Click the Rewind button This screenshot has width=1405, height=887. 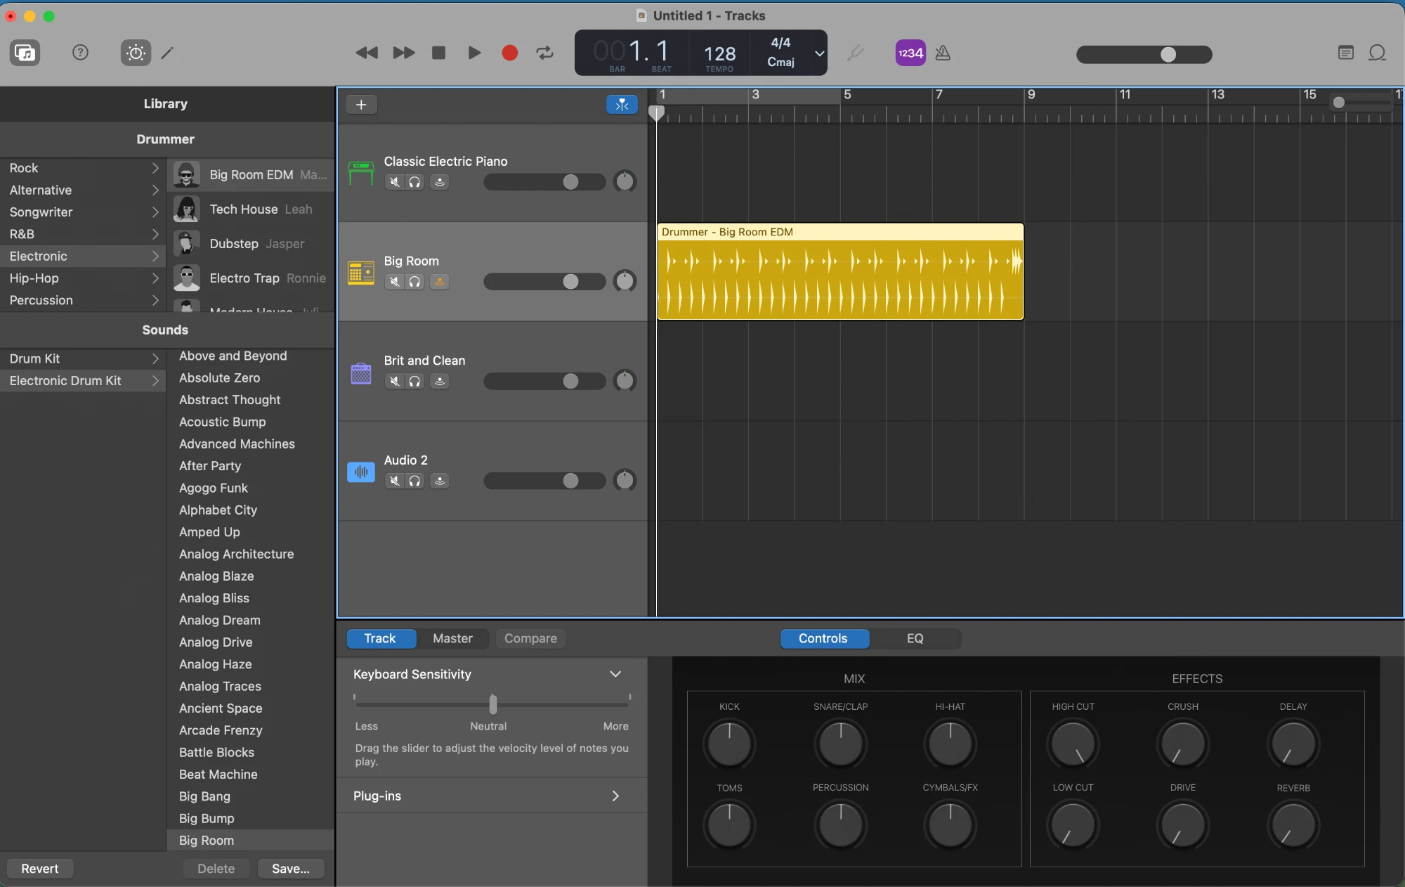coord(367,53)
